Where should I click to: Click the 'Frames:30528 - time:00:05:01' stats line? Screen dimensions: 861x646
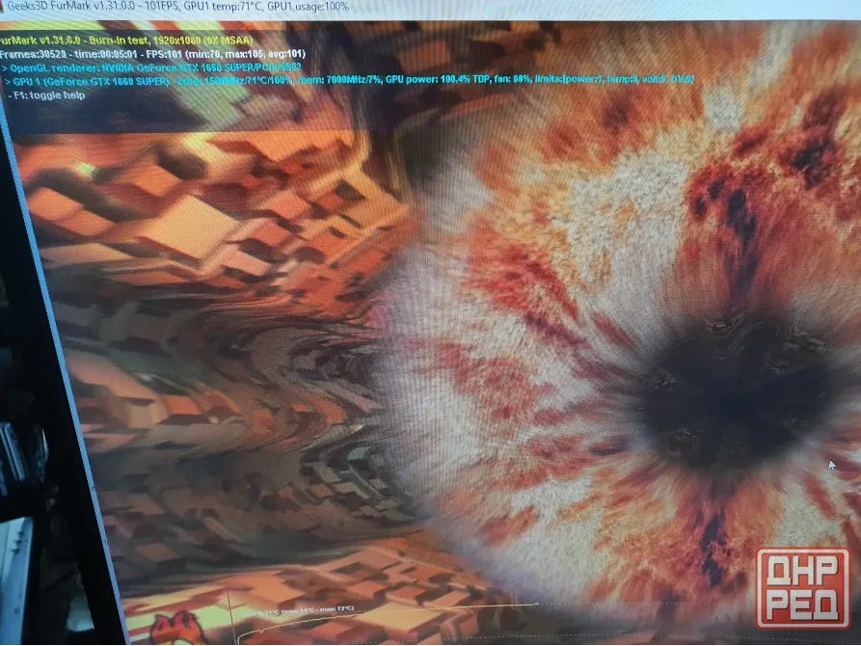[x=152, y=54]
